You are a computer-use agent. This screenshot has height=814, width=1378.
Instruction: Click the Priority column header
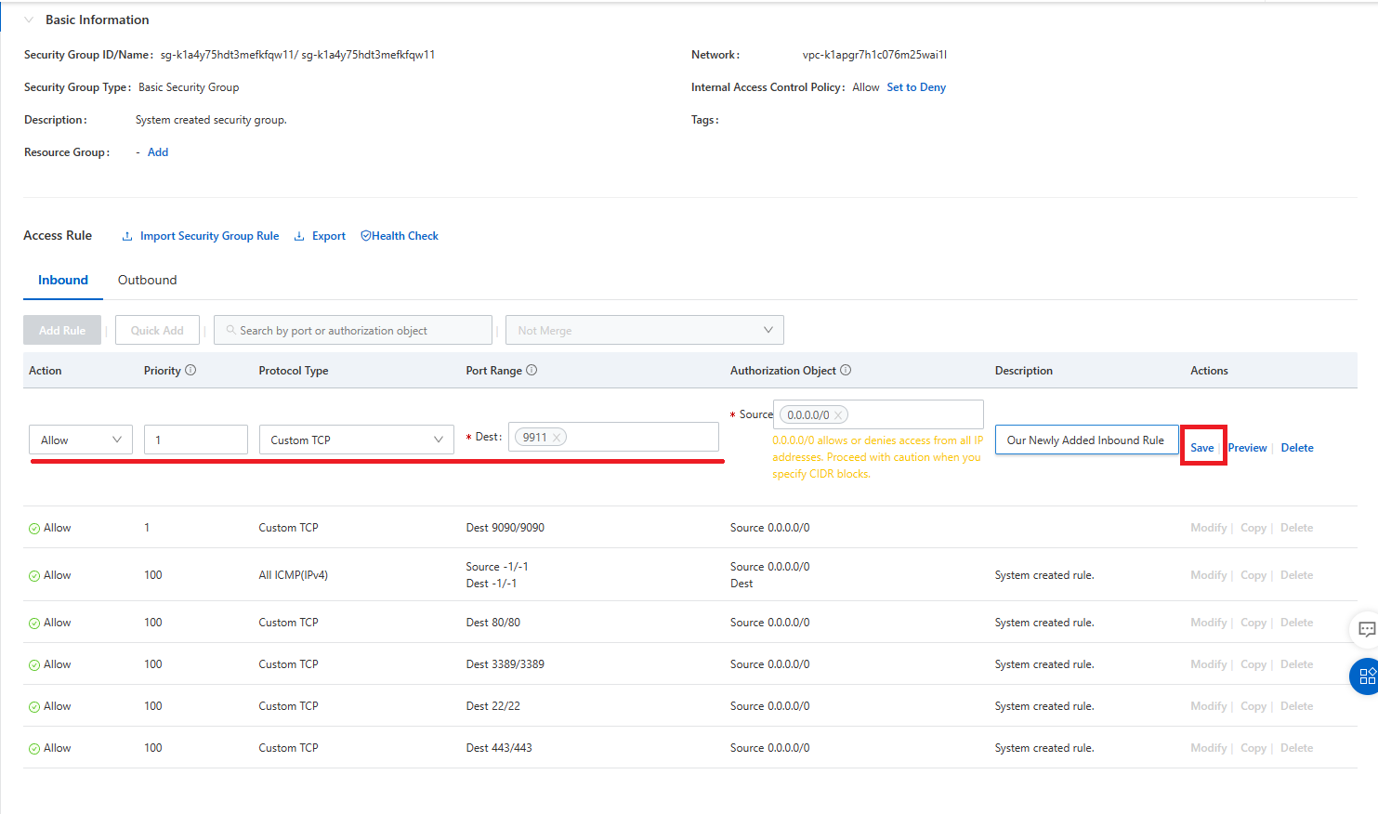pos(163,371)
